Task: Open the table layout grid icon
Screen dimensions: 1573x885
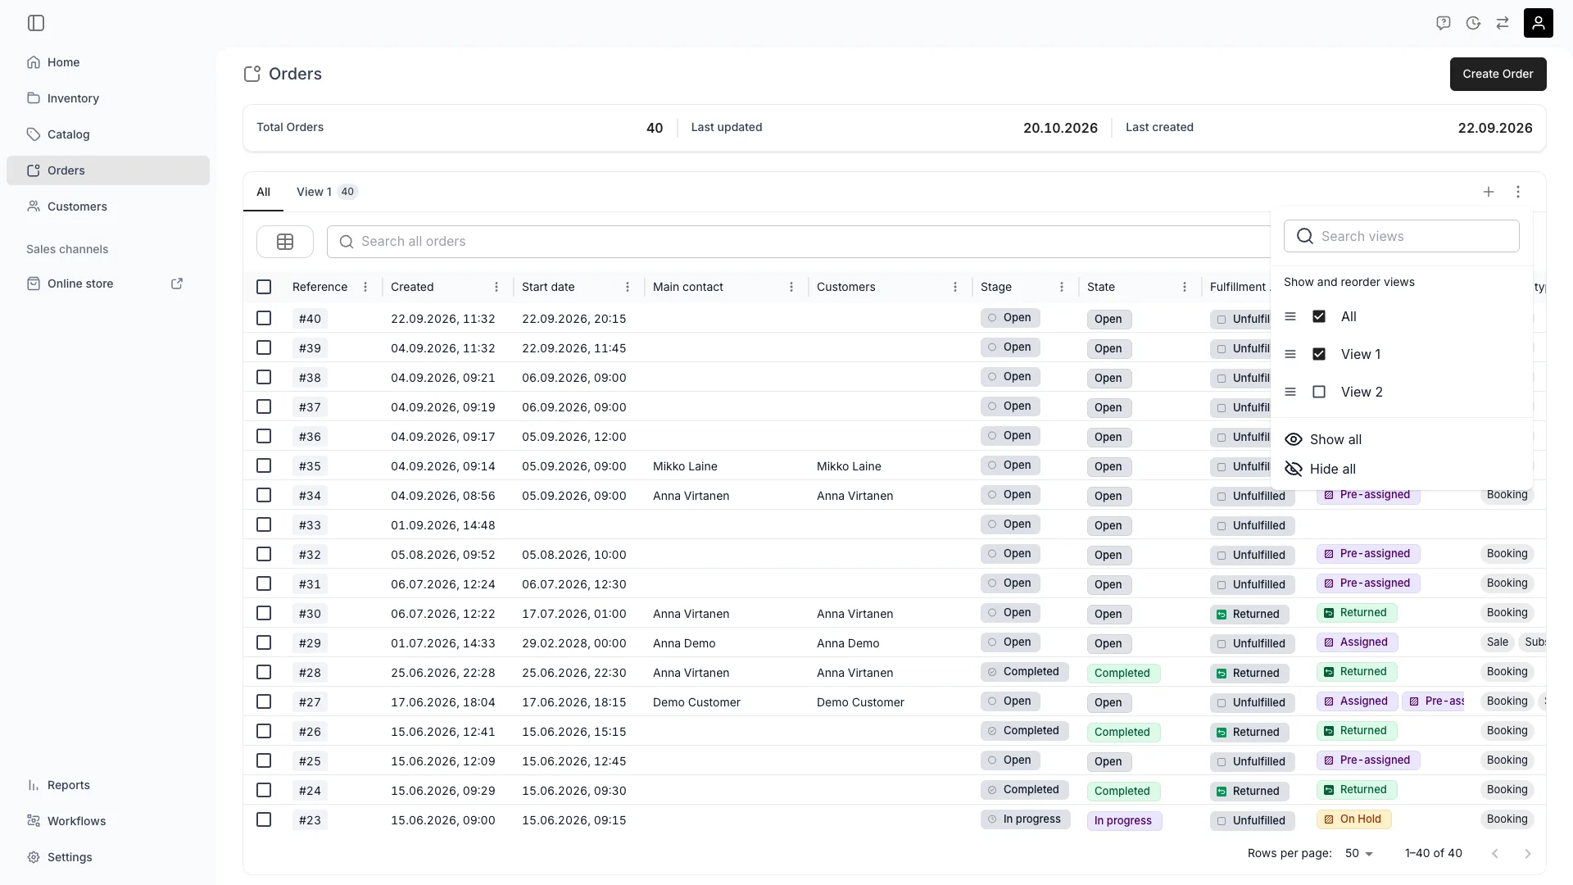Action: coord(285,242)
